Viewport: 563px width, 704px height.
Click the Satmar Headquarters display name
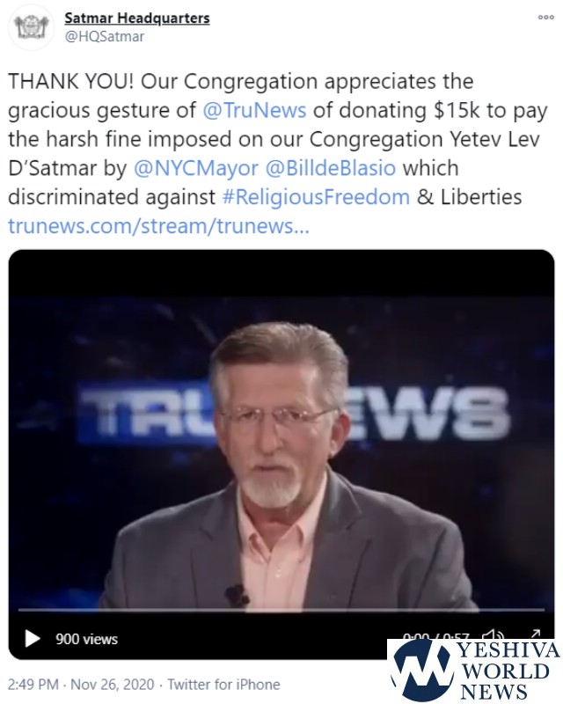pos(137,18)
